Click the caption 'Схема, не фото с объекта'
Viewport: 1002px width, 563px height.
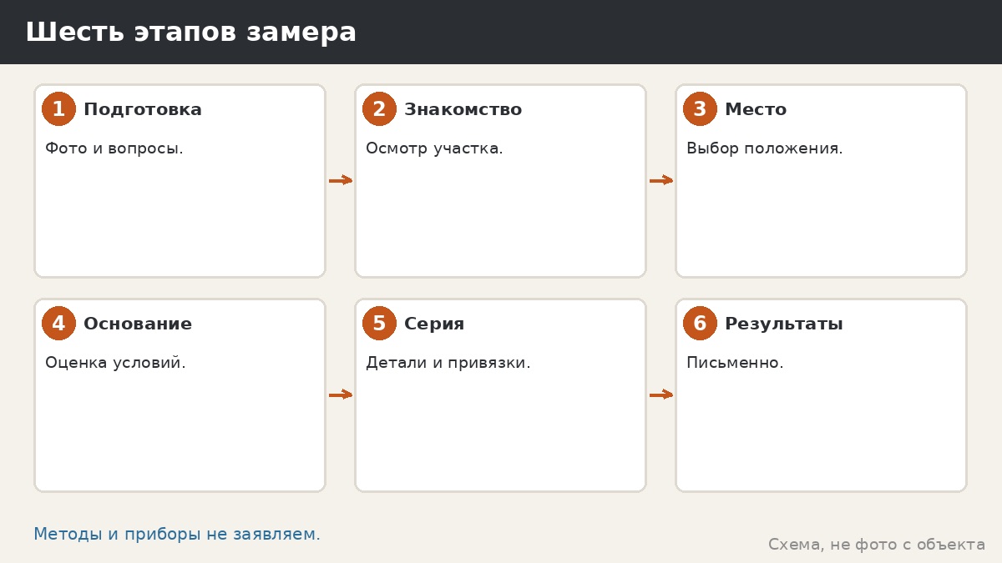877,545
